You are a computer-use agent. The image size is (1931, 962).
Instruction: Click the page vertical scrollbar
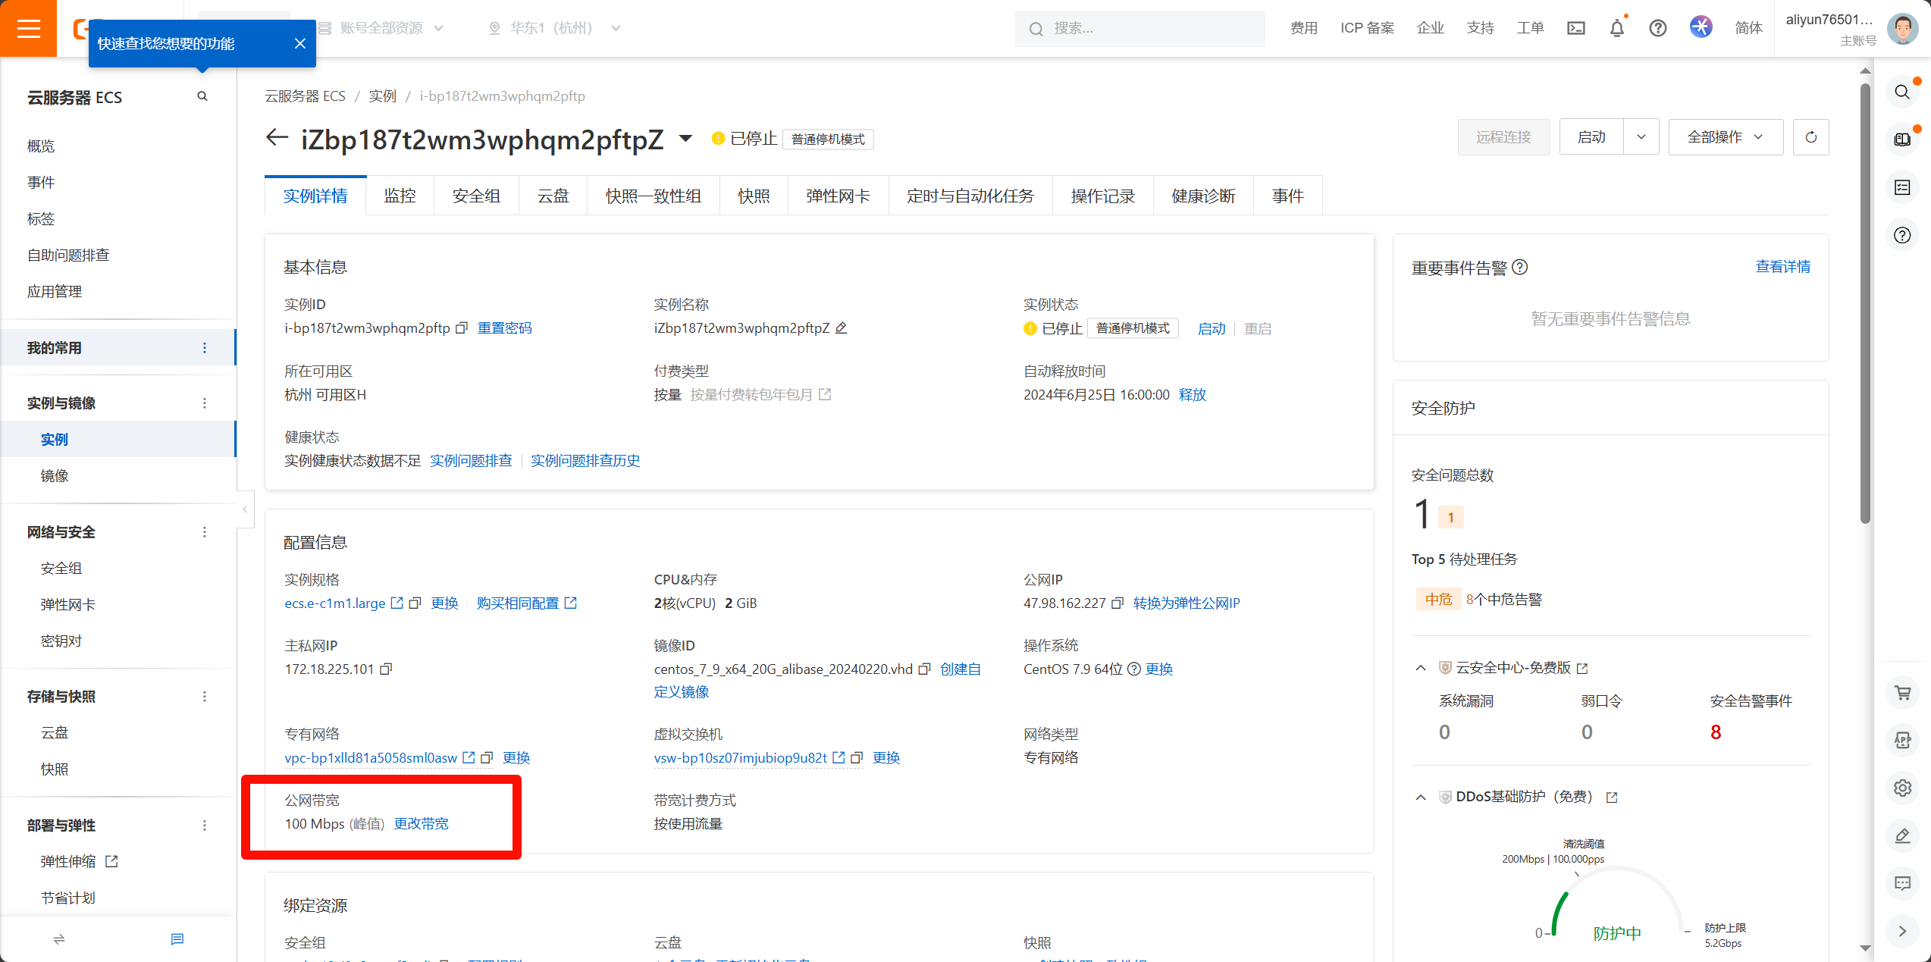pyautogui.click(x=1865, y=303)
